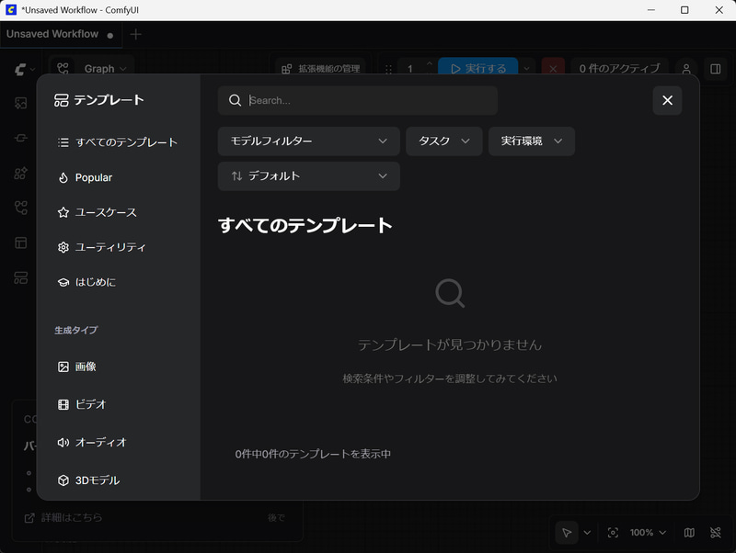Open the モデルフィルター dropdown
Screen dimensions: 736x553
pos(309,141)
